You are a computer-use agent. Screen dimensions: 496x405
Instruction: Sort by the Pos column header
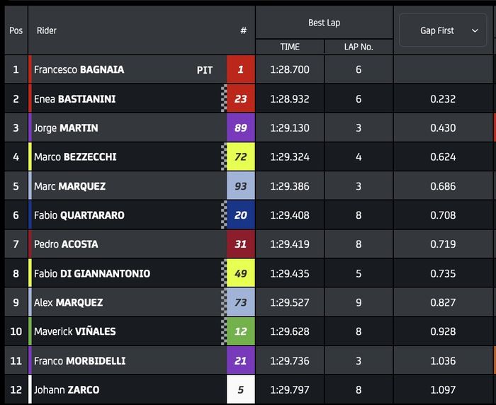click(16, 30)
